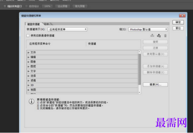Click the 使用默认值(D) button

[155, 54]
